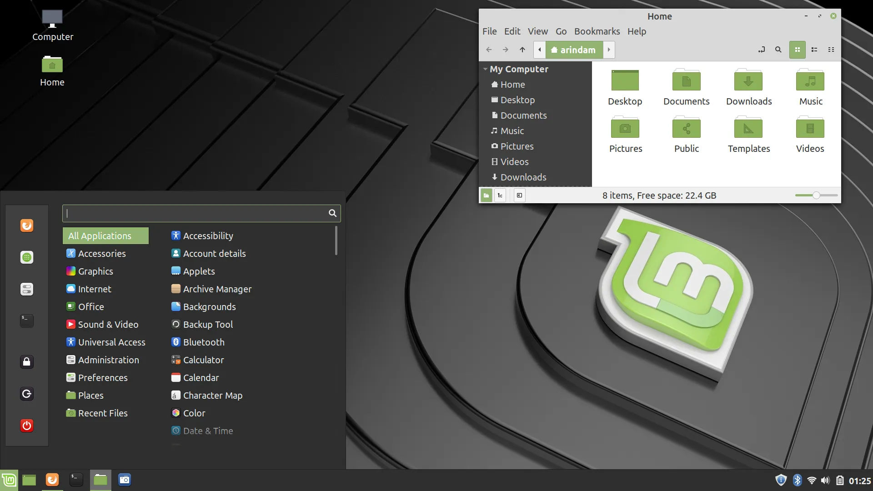Open the File menu in file manager
The image size is (873, 491).
click(x=490, y=31)
